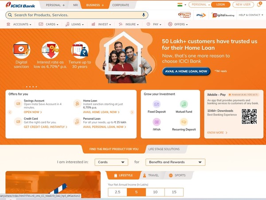Click the India flag icon
The width and height of the screenshot is (266, 200).
180,5
